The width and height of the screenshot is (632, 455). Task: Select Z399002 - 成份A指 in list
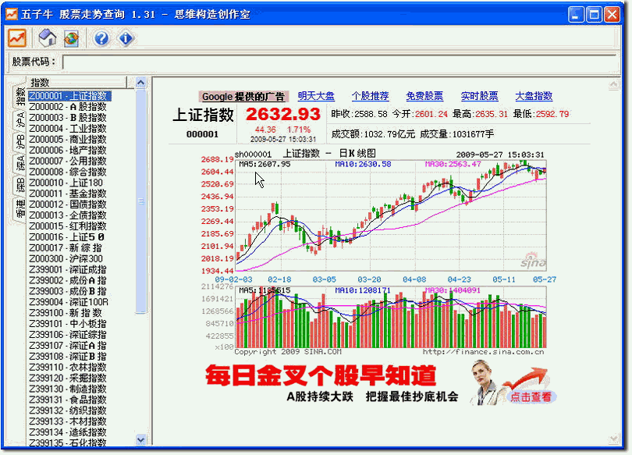point(68,281)
